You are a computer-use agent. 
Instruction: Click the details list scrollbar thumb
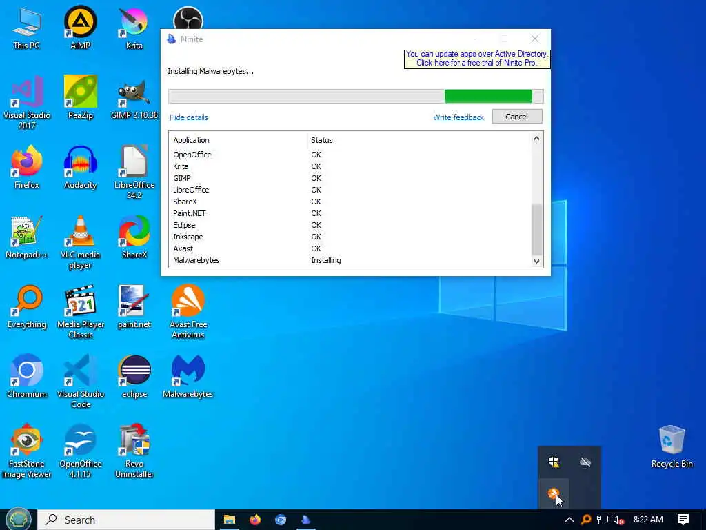(536, 229)
